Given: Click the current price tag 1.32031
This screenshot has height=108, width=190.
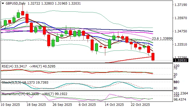Looking at the screenshot, I should (180, 60).
